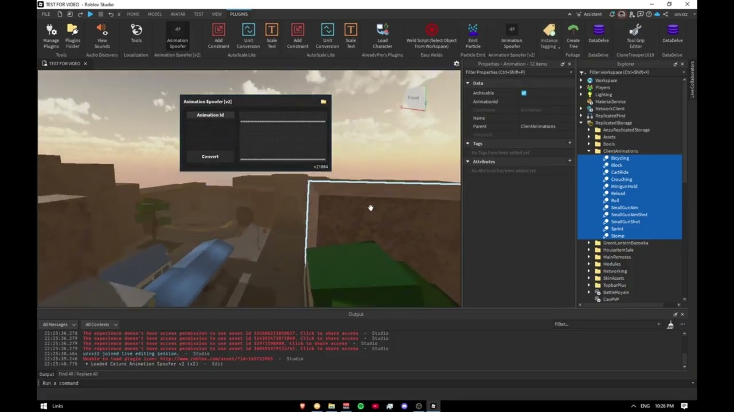
Task: Open the All Messages dropdown
Action: coord(58,324)
